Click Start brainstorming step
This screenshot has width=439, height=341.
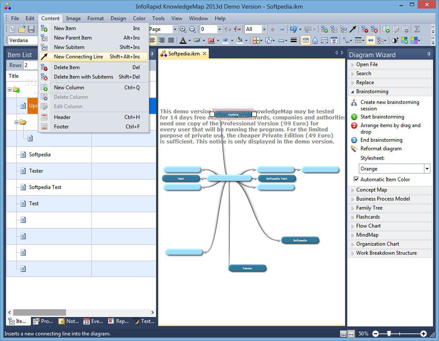(382, 117)
